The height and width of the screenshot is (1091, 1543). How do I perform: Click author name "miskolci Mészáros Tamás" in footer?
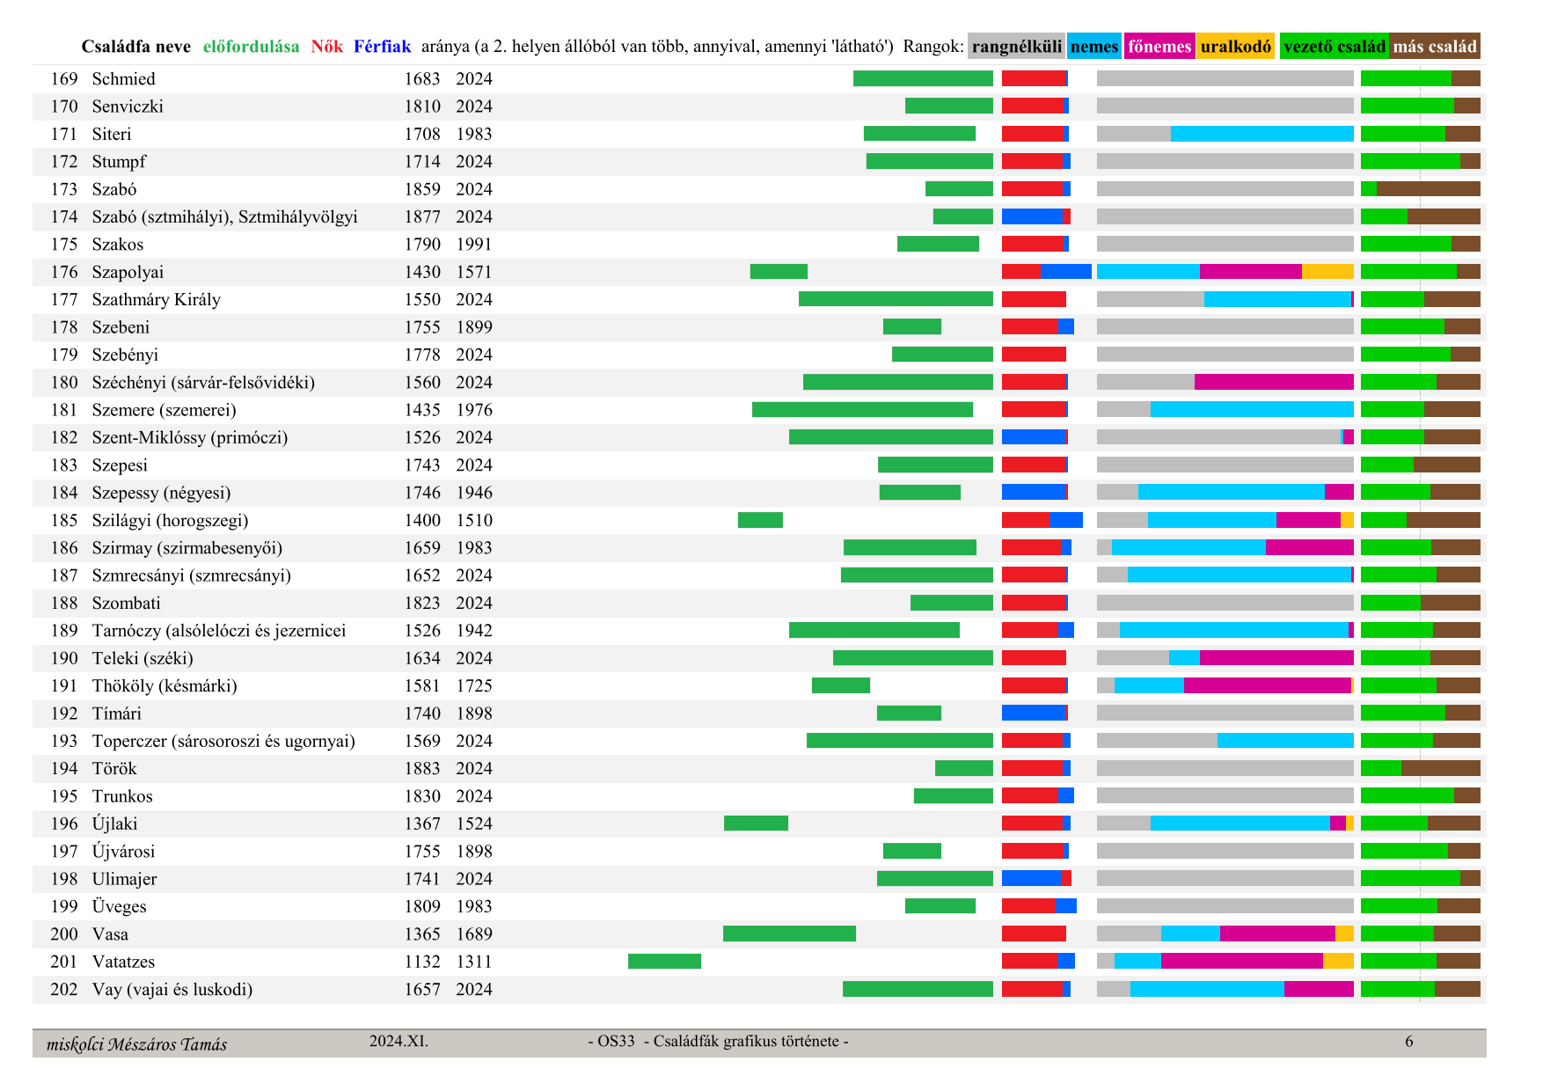click(x=136, y=1044)
